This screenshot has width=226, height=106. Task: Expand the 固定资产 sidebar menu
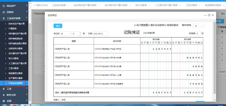click(x=14, y=6)
